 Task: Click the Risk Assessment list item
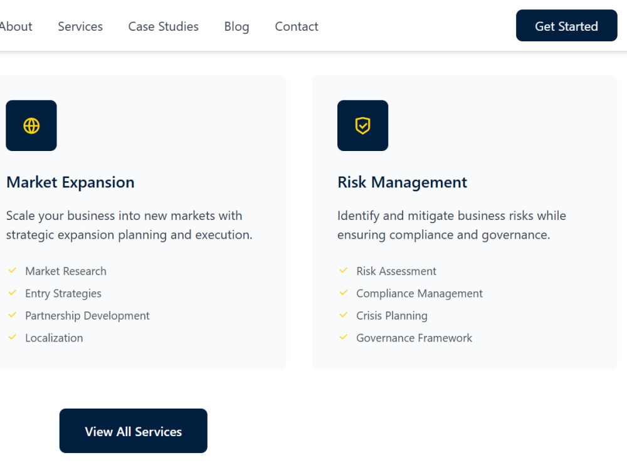point(396,271)
